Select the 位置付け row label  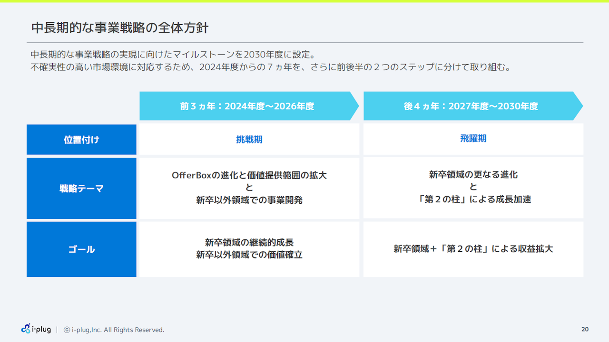[81, 140]
